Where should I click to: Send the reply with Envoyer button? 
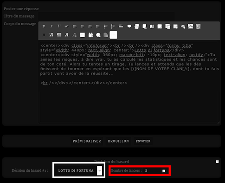pos(143,141)
